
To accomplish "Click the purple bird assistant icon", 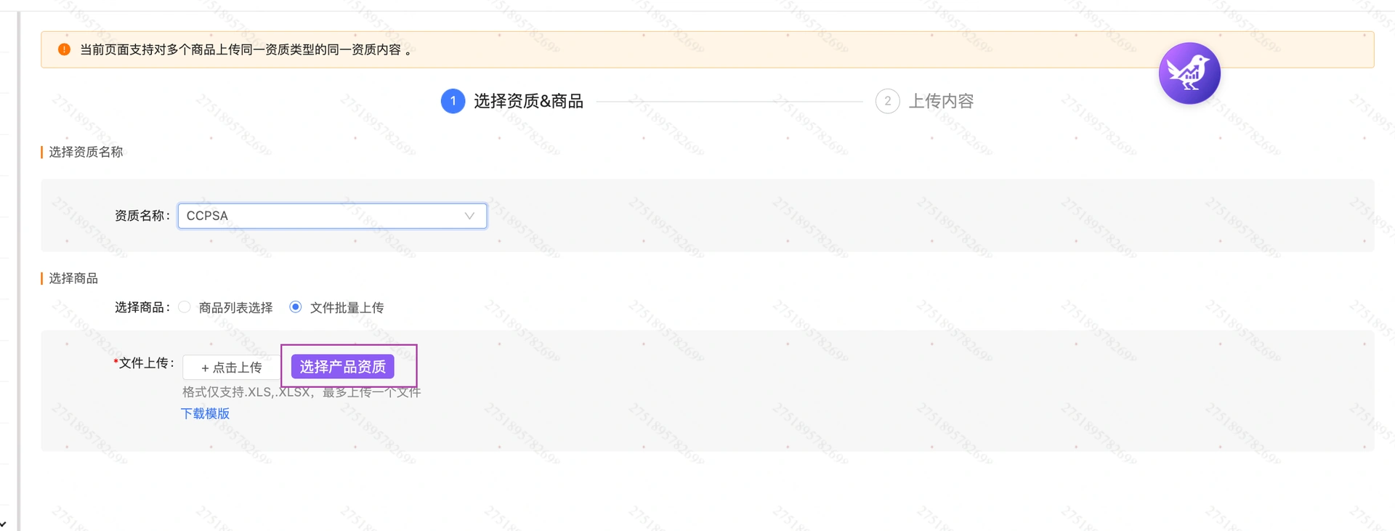I will click(x=1189, y=73).
